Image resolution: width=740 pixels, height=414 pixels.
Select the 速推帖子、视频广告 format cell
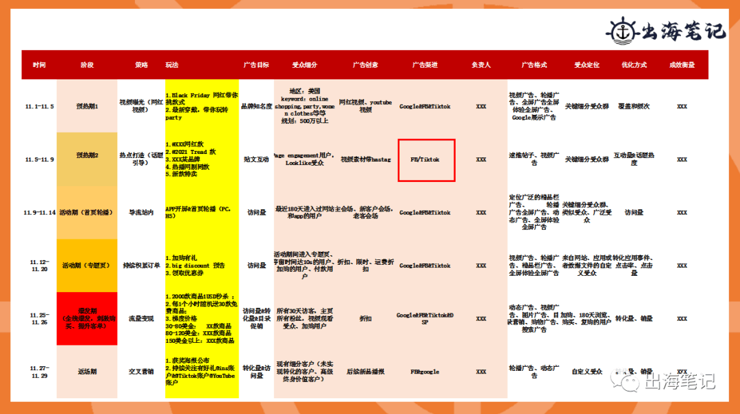click(x=534, y=159)
